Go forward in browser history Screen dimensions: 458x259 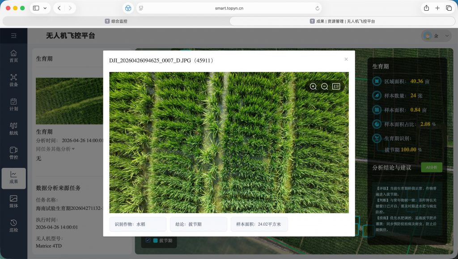[x=70, y=8]
